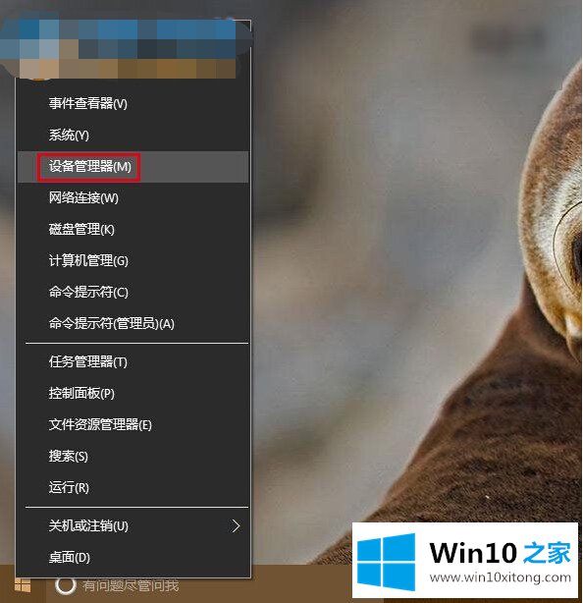Open 控制面板(P)
Viewport: 583px width, 603px height.
[132, 394]
